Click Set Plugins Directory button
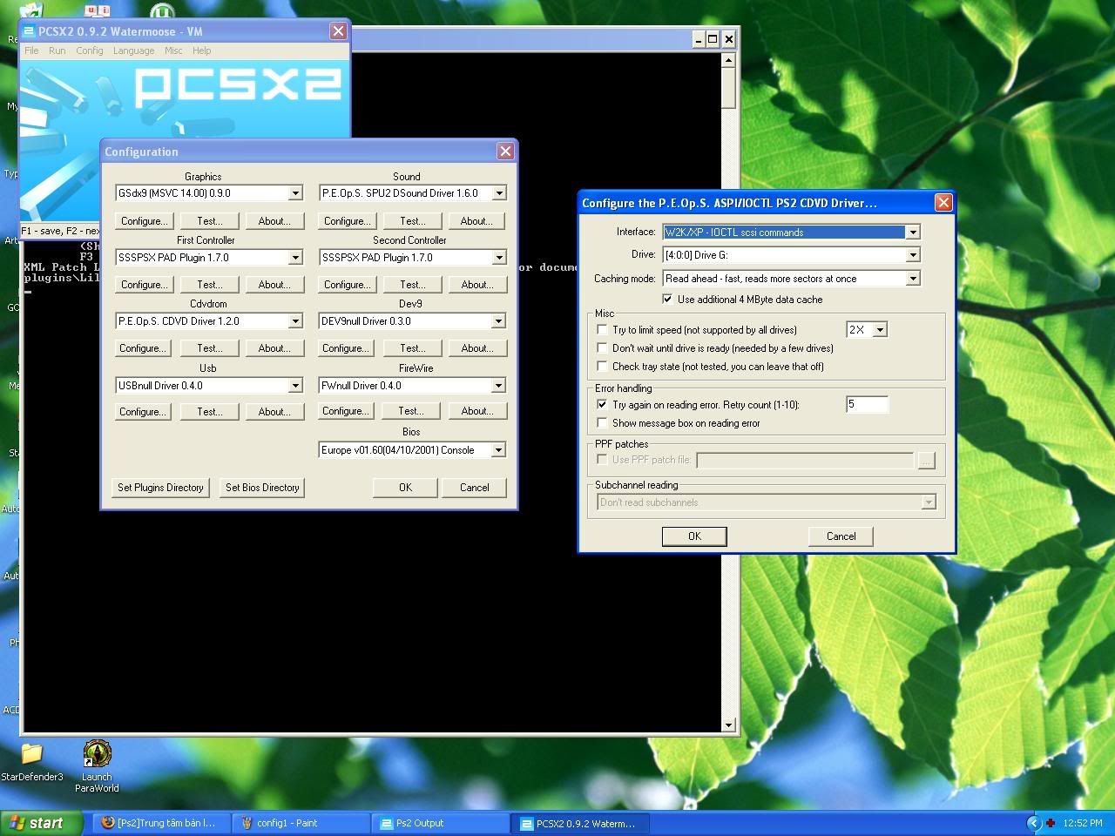 coord(160,488)
